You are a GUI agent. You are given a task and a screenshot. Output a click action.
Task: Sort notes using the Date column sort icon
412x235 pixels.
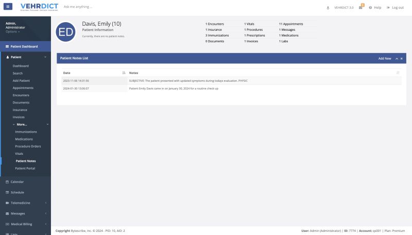[124, 73]
